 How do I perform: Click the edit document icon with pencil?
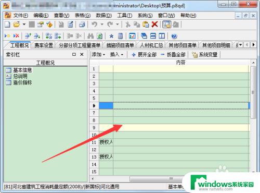pos(70,25)
